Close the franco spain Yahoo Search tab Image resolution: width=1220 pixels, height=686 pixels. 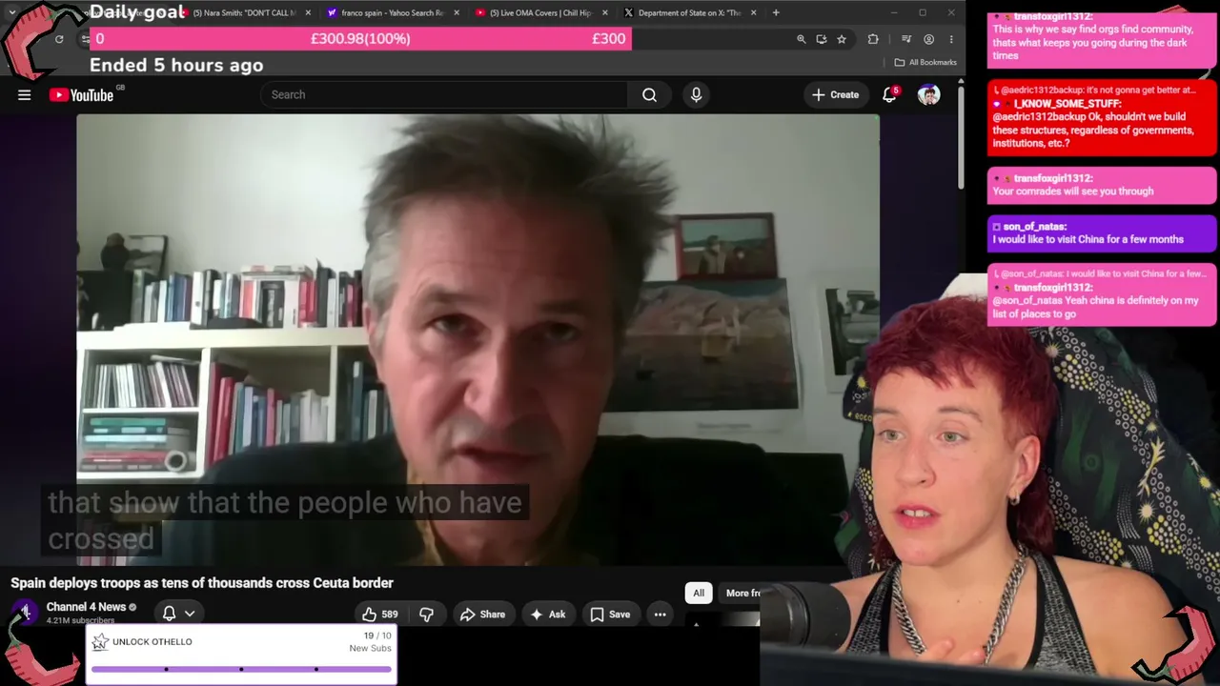457,12
